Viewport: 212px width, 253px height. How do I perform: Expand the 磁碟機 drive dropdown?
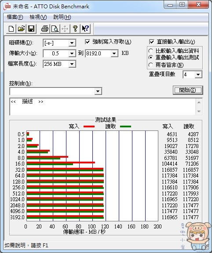pos(72,43)
